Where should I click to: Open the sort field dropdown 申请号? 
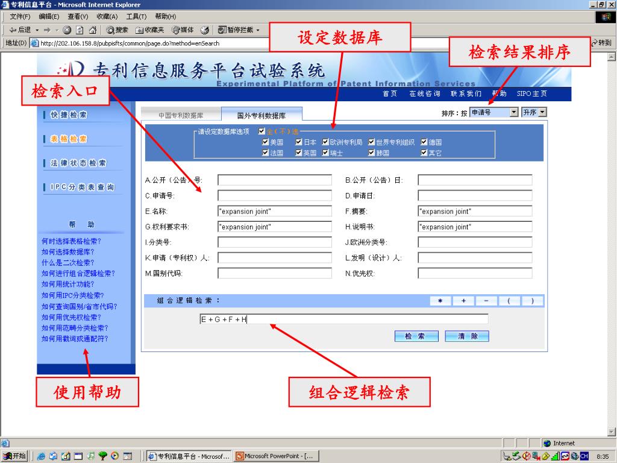pos(494,112)
